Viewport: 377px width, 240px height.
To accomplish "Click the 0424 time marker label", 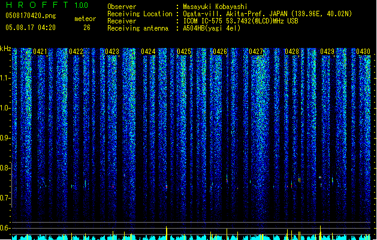I will pyautogui.click(x=148, y=52).
